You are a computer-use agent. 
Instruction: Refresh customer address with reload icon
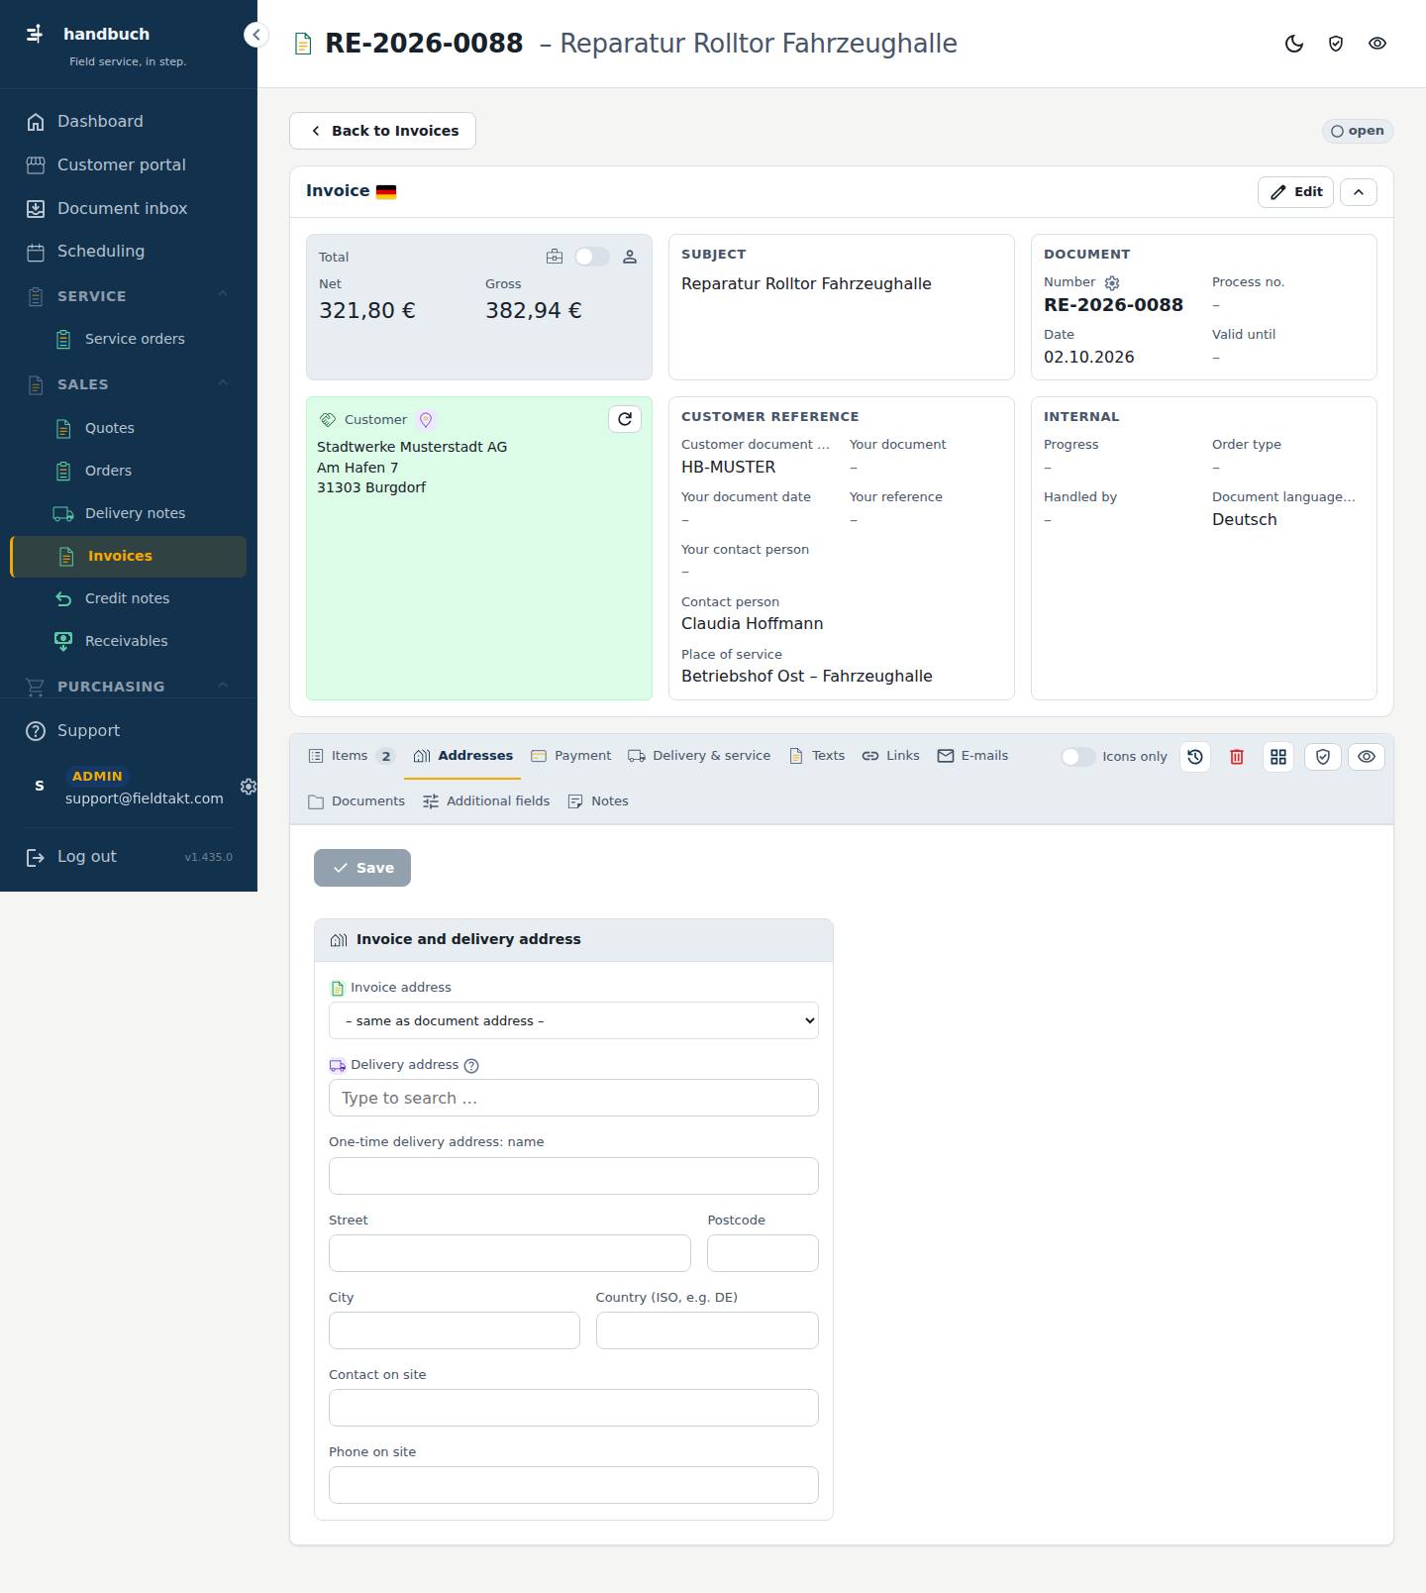625,419
